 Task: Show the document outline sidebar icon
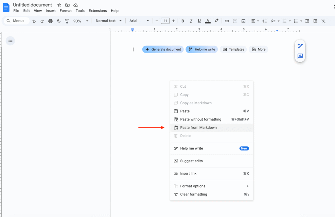click(10, 41)
